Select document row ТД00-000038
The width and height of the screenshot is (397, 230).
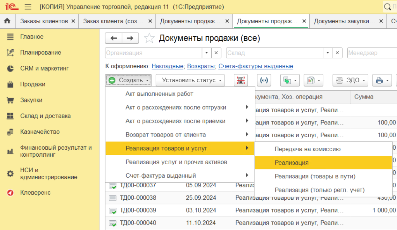pyautogui.click(x=251, y=198)
